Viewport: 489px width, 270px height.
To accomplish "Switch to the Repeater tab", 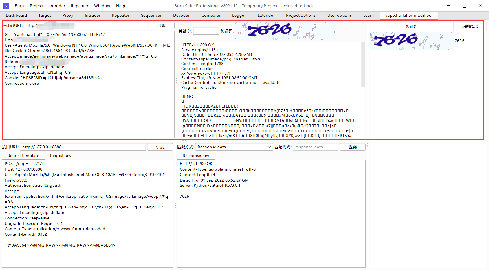I will pyautogui.click(x=121, y=15).
